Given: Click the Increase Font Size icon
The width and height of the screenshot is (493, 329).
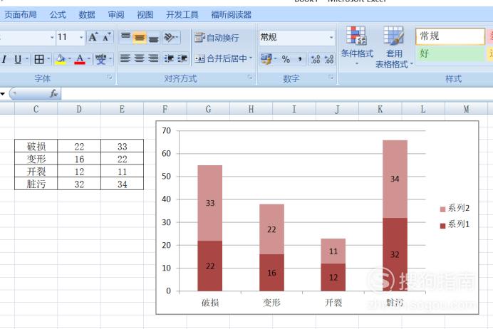Looking at the screenshot, I should pos(93,38).
